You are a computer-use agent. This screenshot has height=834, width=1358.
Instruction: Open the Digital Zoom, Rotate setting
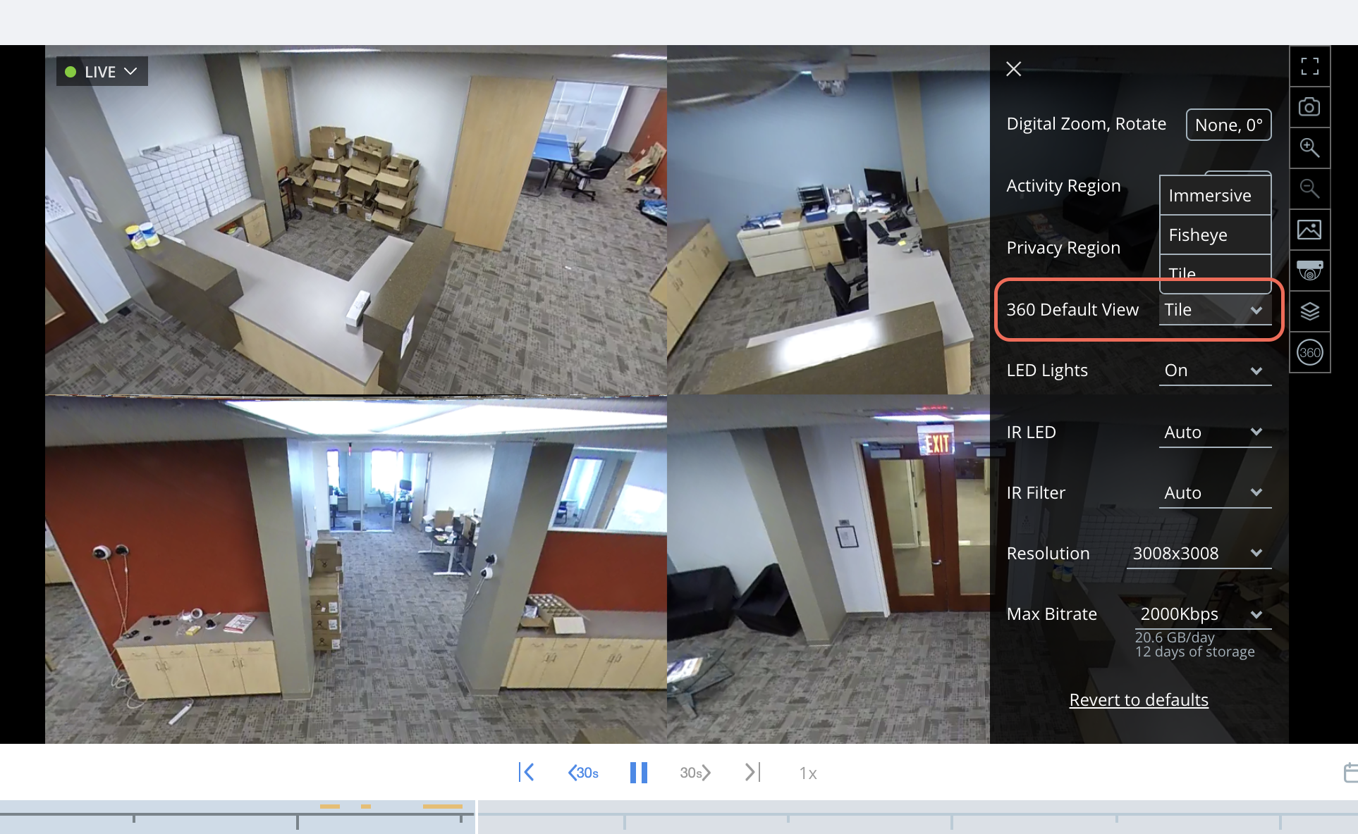coord(1228,125)
